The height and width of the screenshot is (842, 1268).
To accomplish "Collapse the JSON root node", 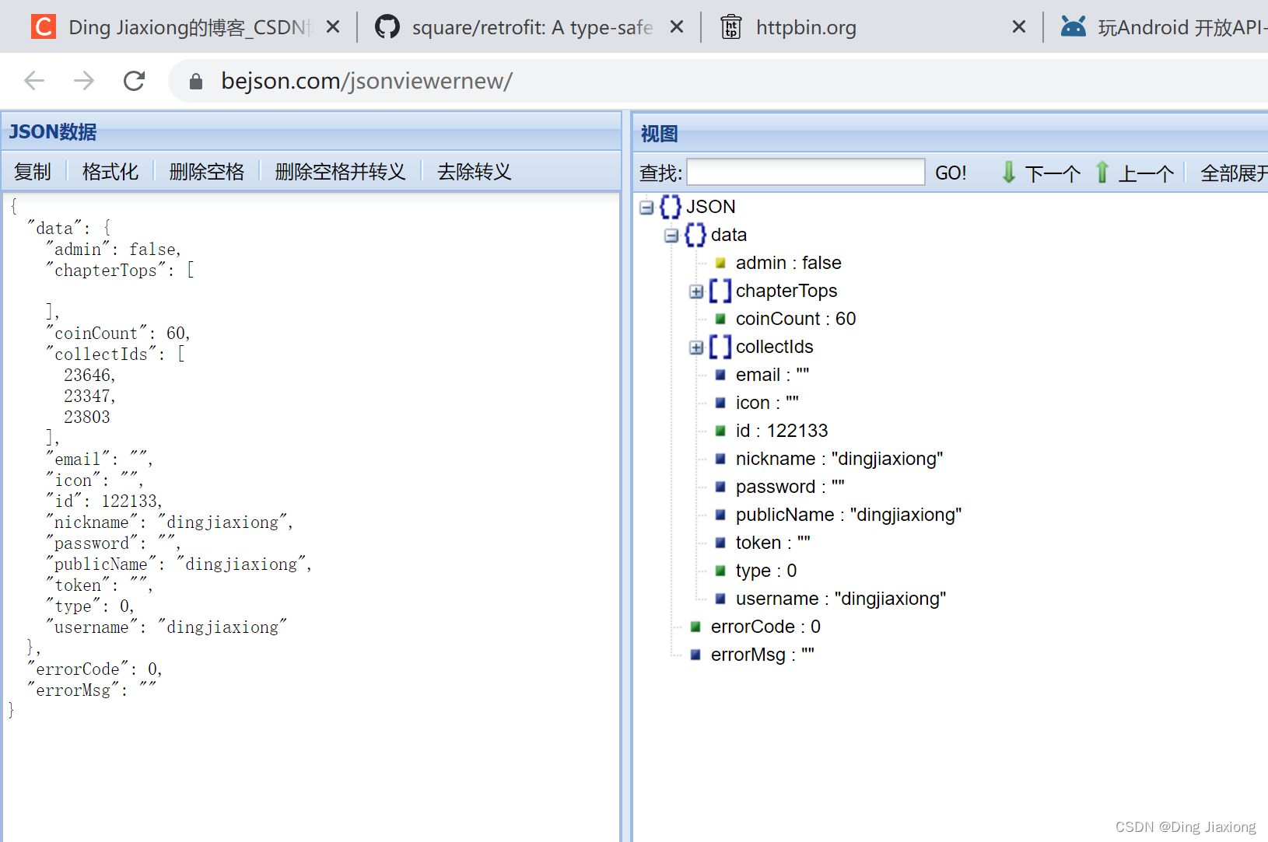I will (646, 207).
